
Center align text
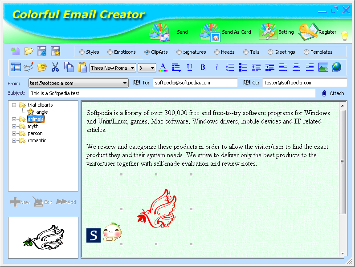[296, 68]
